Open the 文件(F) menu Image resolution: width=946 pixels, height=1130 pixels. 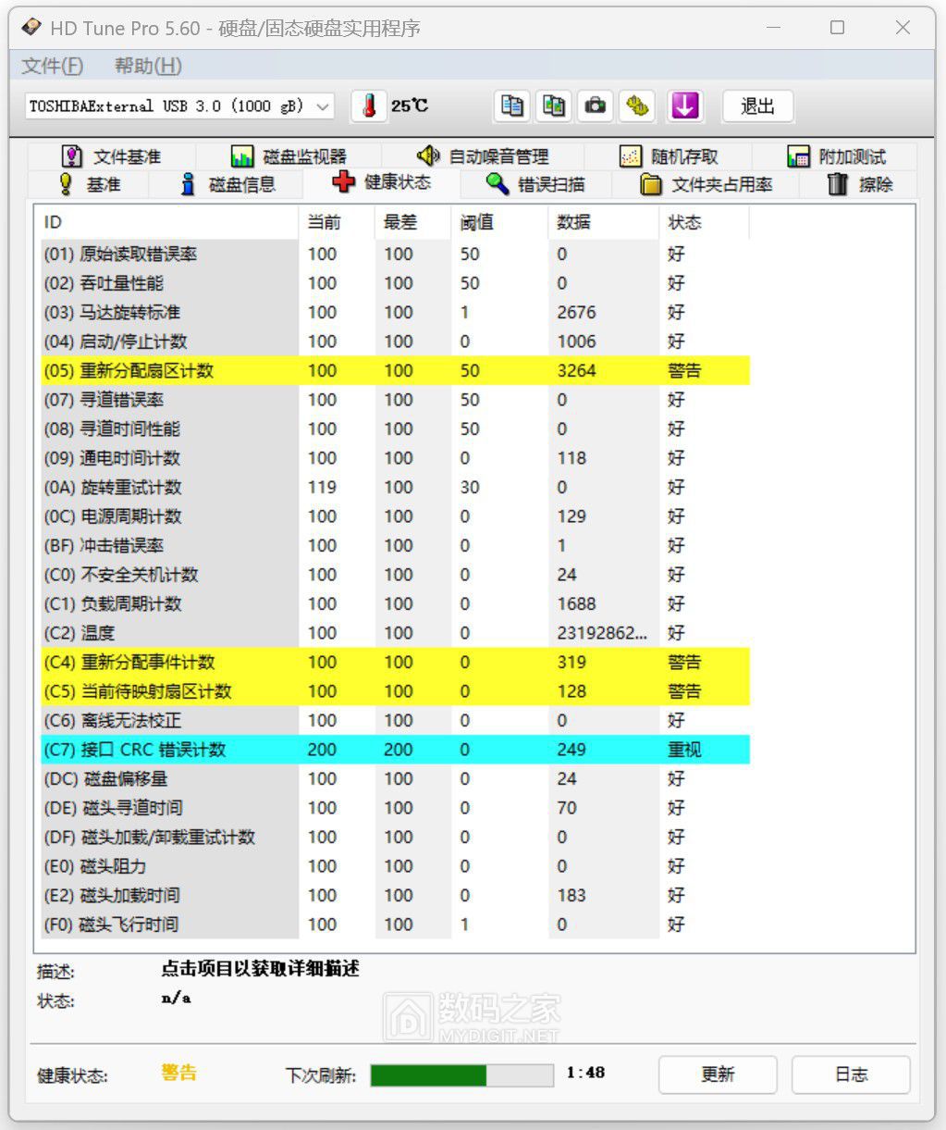(53, 66)
